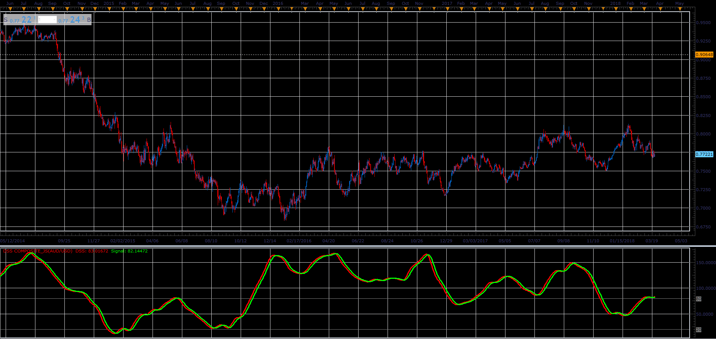Click the orange marker under 2018
716x339 pixels.
point(615,9)
